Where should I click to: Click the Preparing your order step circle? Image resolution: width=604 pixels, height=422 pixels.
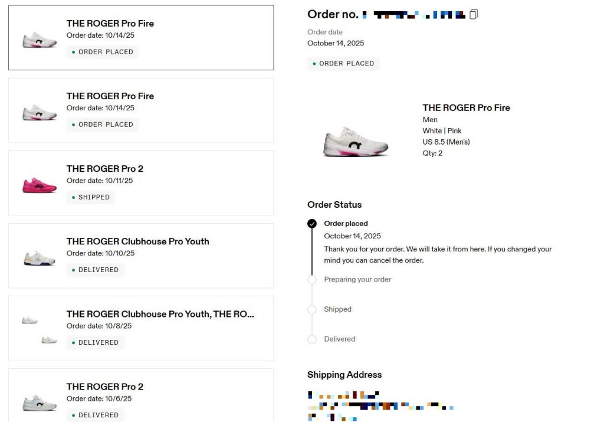(x=312, y=280)
